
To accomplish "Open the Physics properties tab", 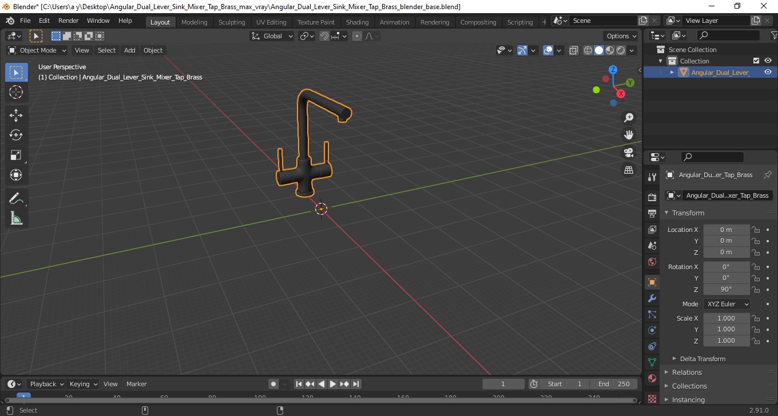I will [652, 330].
